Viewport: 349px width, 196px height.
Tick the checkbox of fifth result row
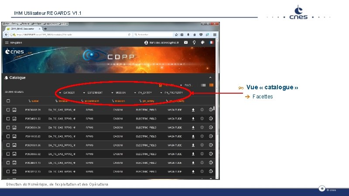click(8, 145)
